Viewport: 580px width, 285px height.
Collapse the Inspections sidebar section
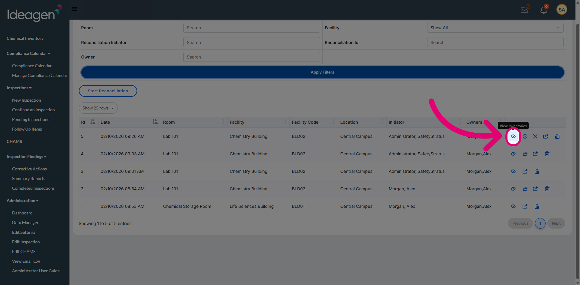click(19, 88)
